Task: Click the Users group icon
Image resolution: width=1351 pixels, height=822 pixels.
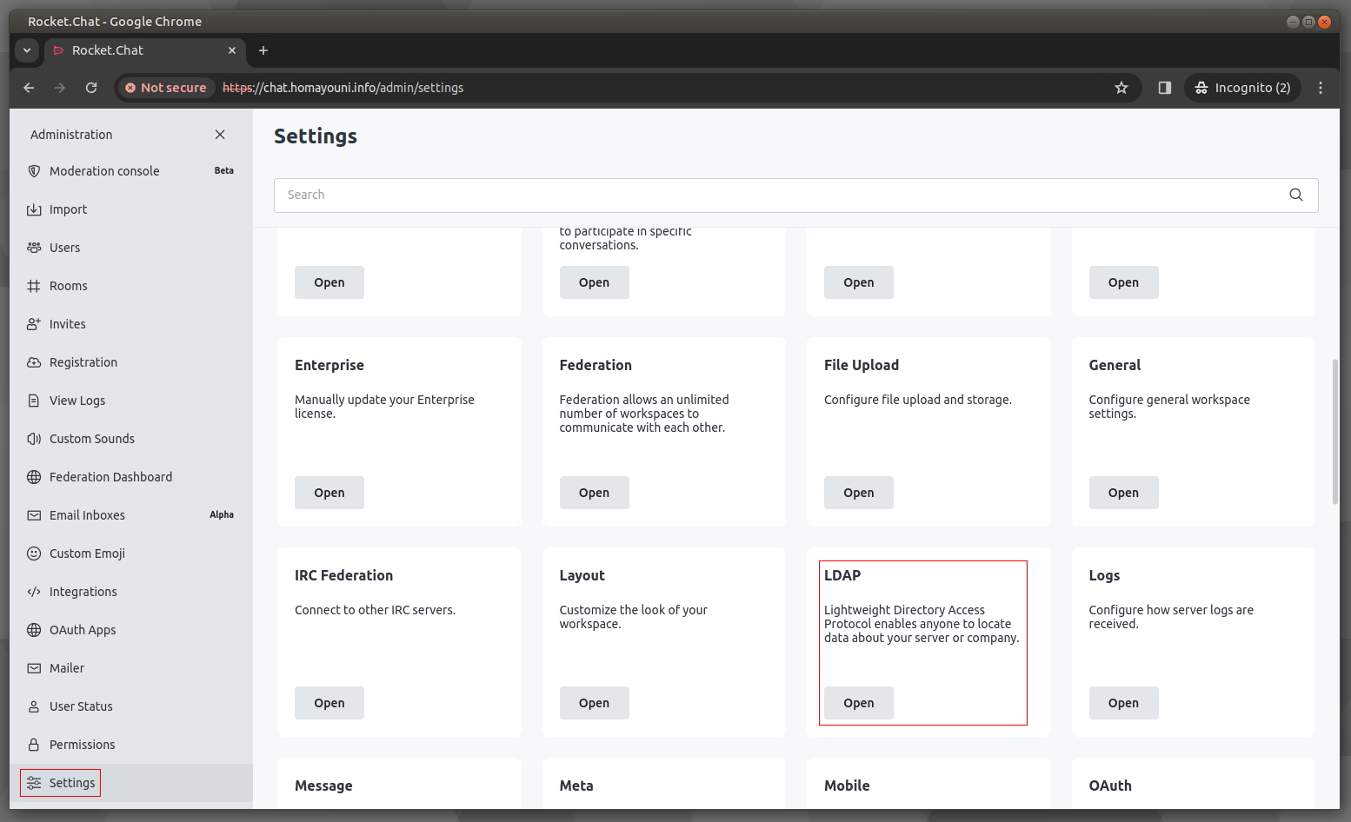Action: click(34, 248)
